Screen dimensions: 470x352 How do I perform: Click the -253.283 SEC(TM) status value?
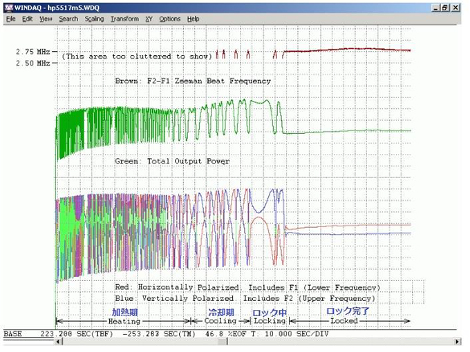click(x=159, y=333)
